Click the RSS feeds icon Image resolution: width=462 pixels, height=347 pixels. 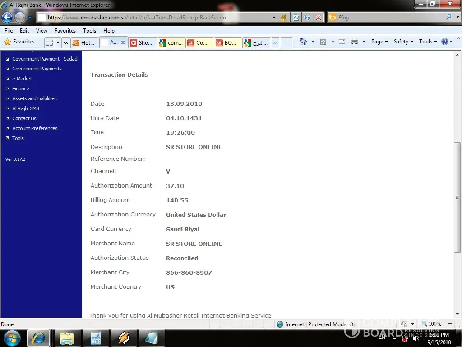click(323, 42)
